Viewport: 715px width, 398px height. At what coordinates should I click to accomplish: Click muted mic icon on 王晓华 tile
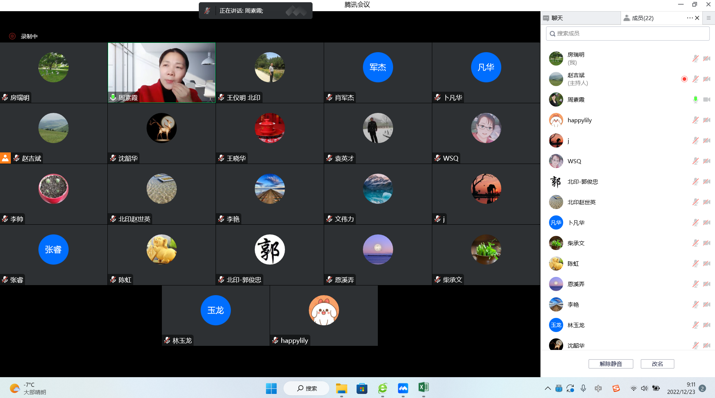[221, 158]
